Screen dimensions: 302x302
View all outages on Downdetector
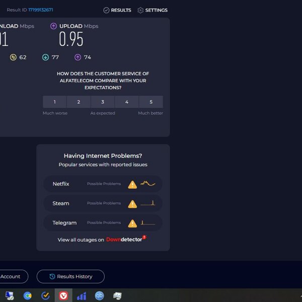pos(102,240)
